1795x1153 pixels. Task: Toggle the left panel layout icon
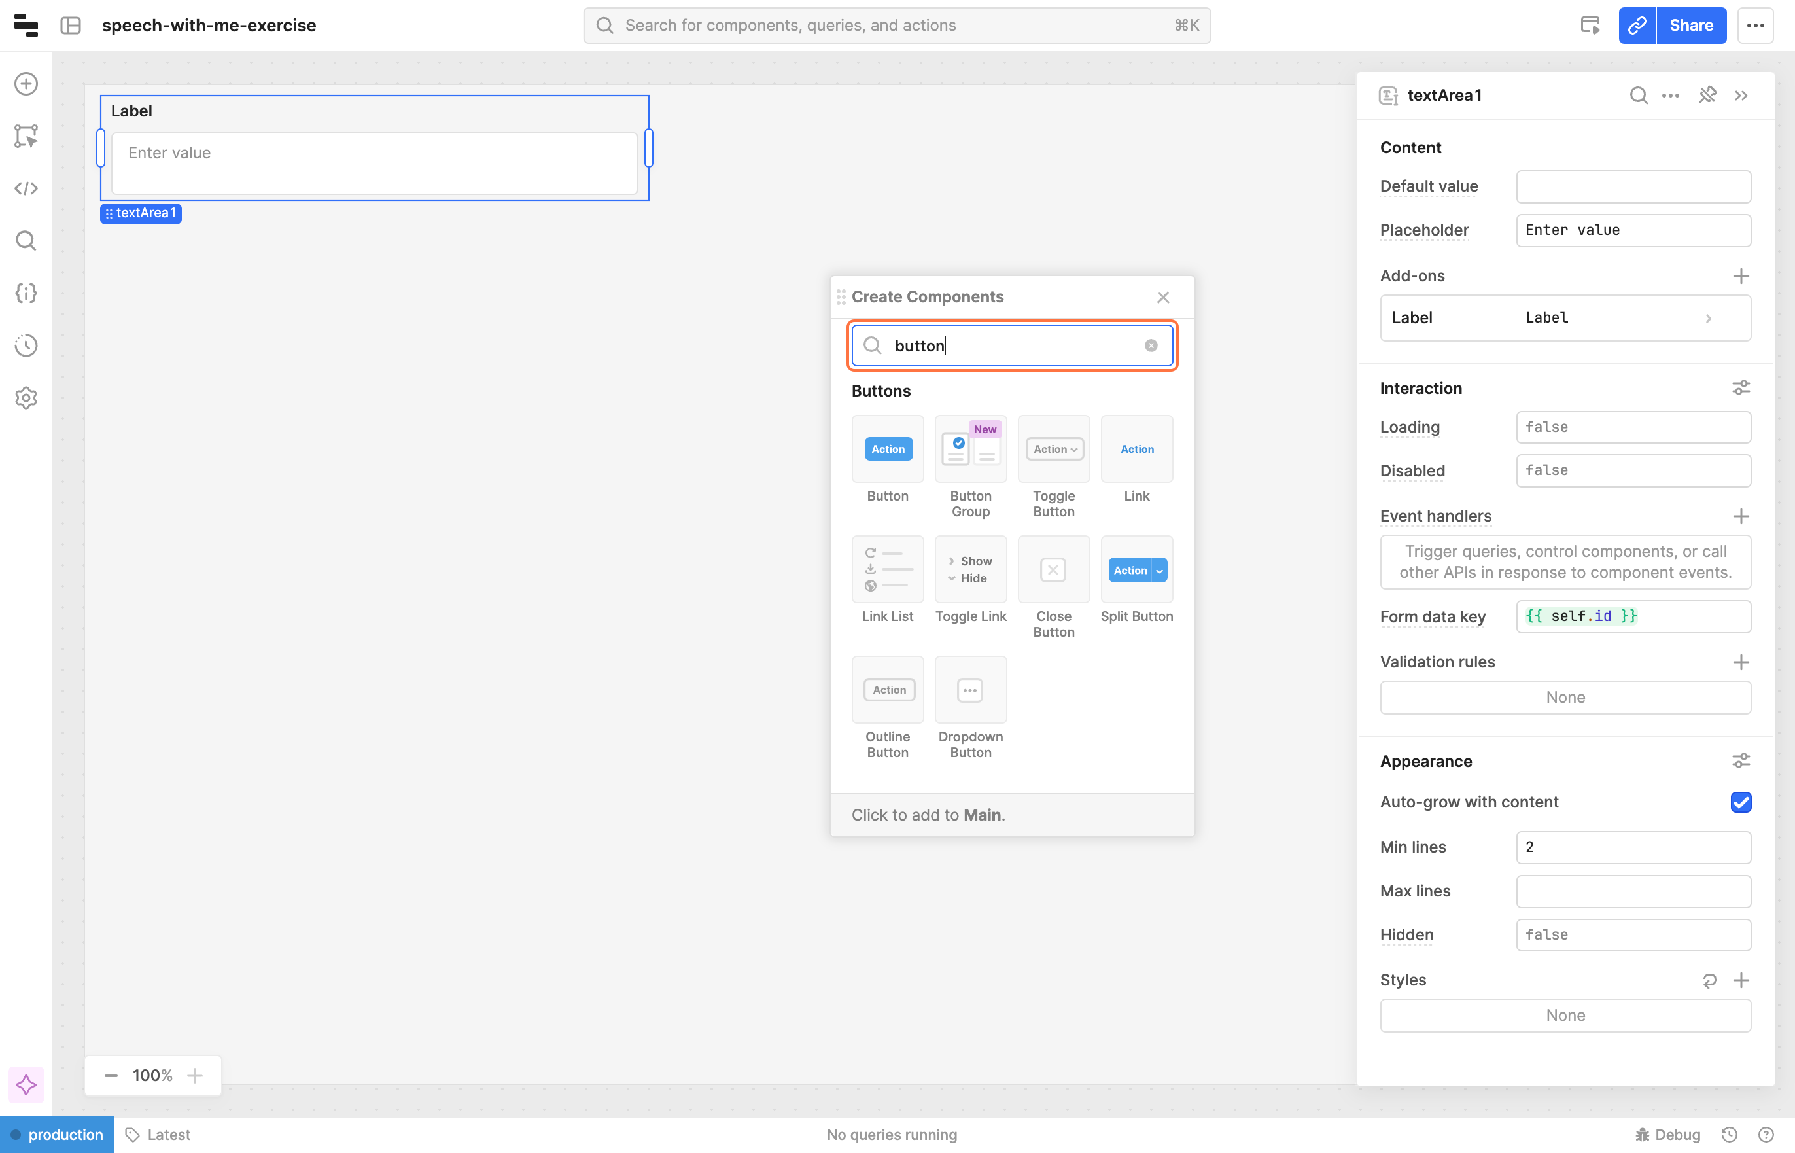(71, 26)
